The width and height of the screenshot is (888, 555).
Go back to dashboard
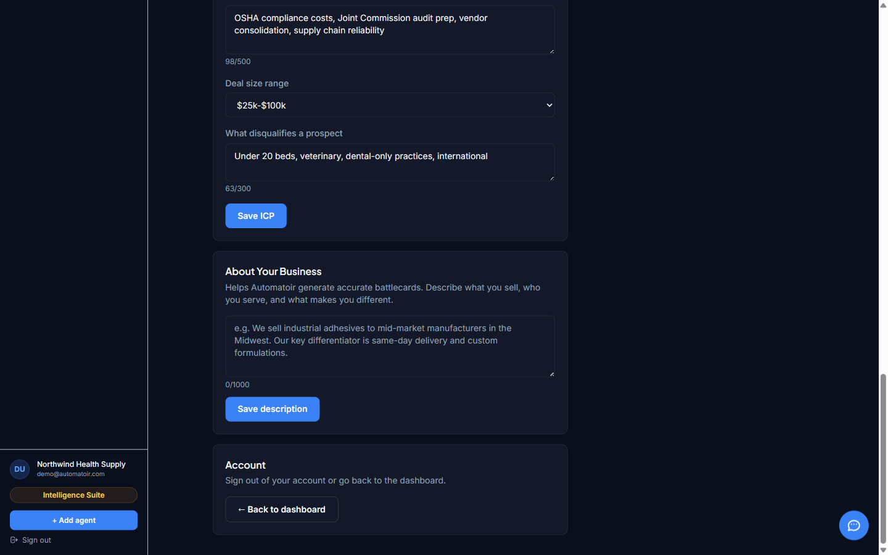point(281,509)
